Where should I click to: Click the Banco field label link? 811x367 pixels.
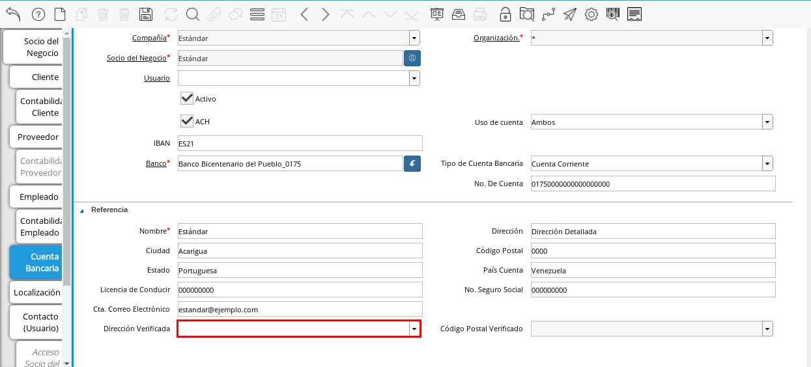click(x=156, y=163)
